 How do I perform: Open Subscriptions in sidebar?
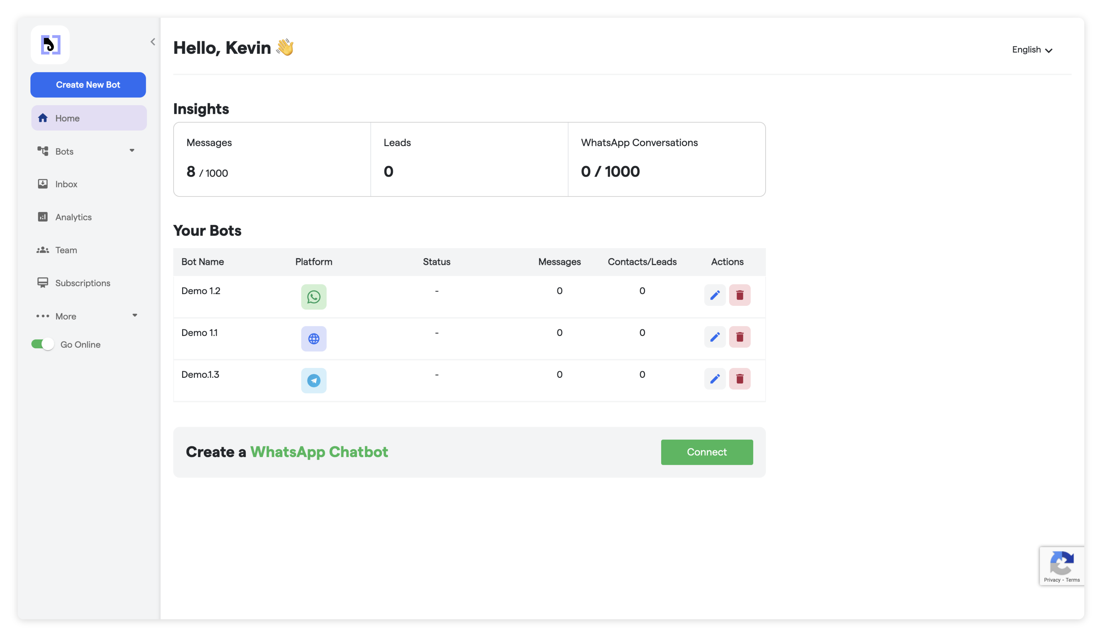[82, 283]
